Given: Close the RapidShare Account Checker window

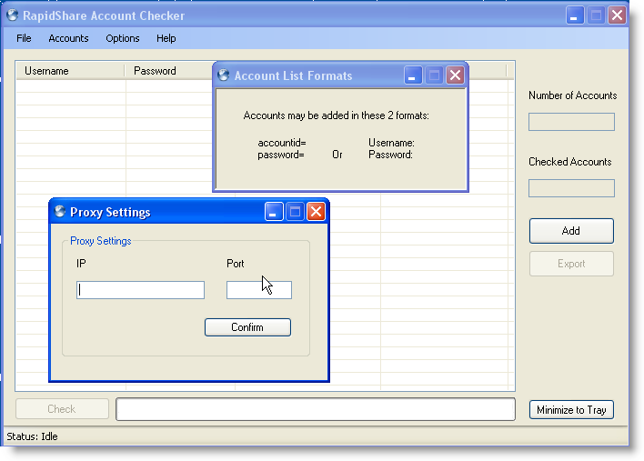Looking at the screenshot, I should click(x=617, y=15).
